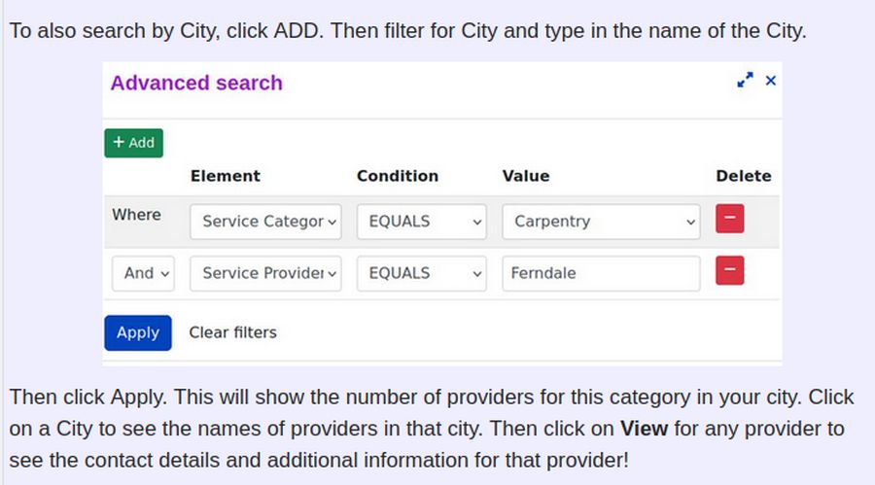Image resolution: width=875 pixels, height=485 pixels.
Task: Remove the Ferndale filter row
Action: point(730,271)
